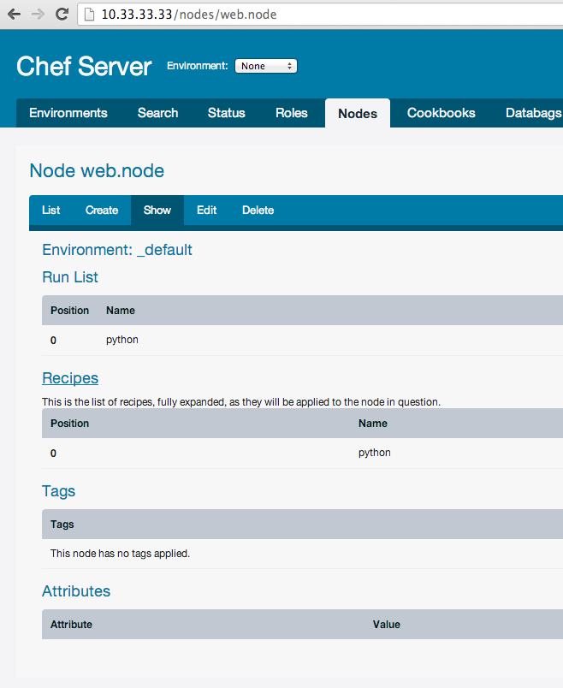
Task: Click python in the Recipes table
Action: [x=374, y=453]
